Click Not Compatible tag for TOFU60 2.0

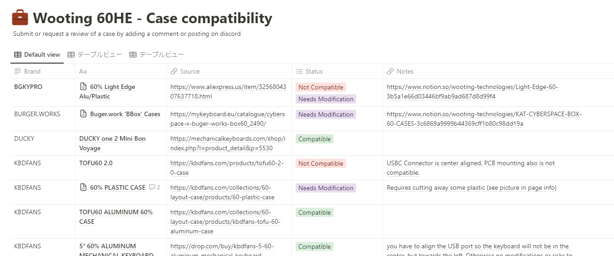[x=321, y=163]
